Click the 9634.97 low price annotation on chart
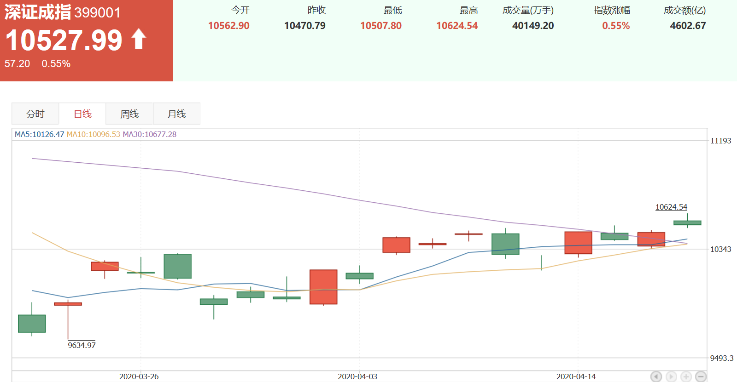This screenshot has height=382, width=737. click(x=82, y=345)
